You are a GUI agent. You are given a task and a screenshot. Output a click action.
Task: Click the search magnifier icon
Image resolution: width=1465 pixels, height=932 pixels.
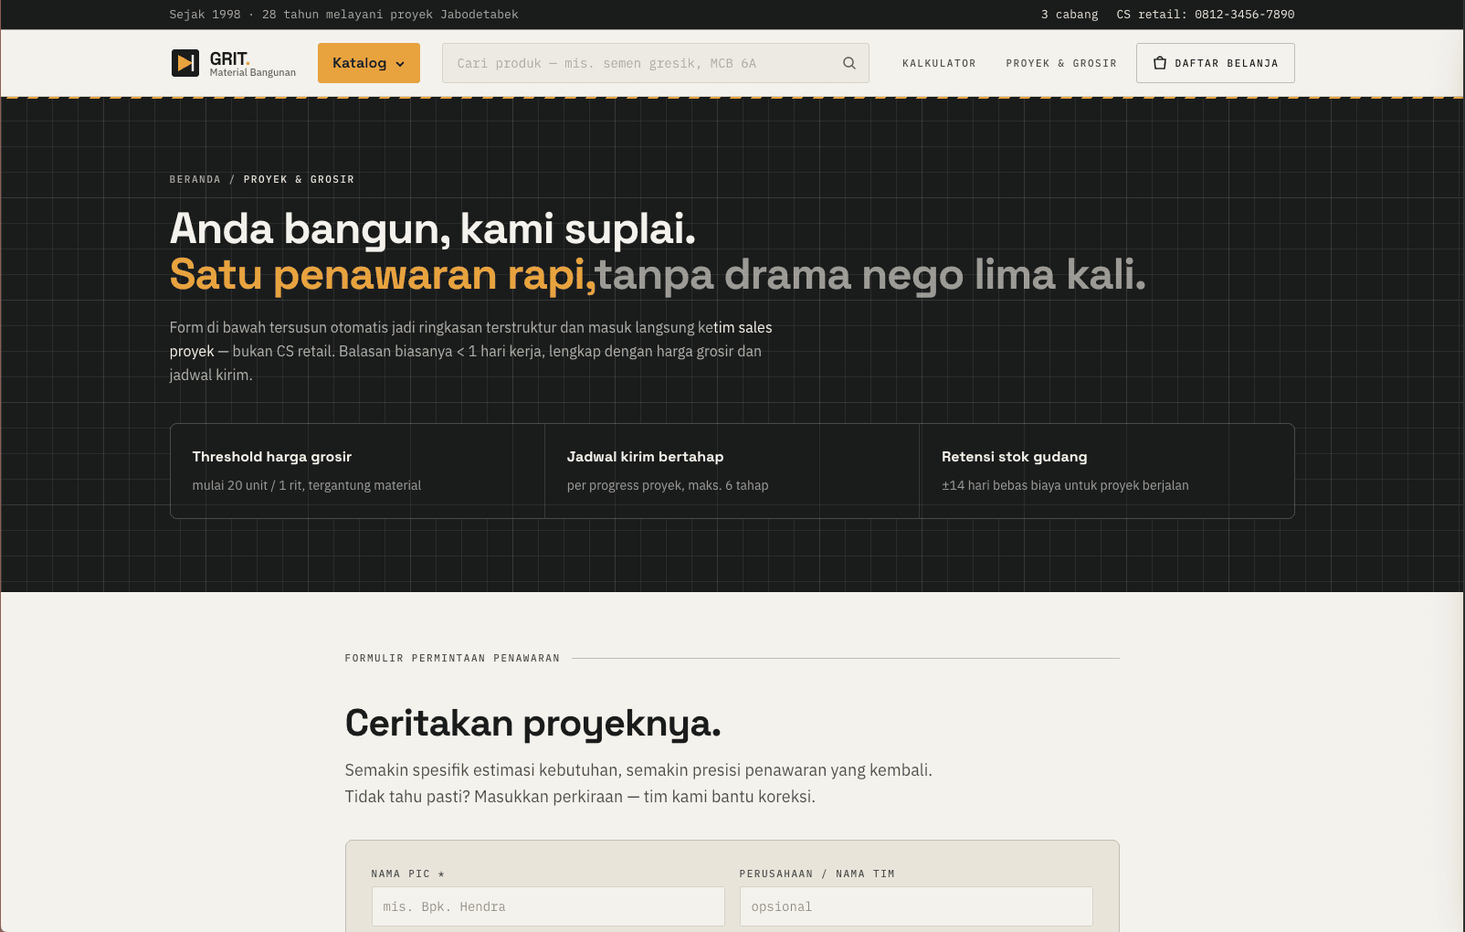click(849, 63)
